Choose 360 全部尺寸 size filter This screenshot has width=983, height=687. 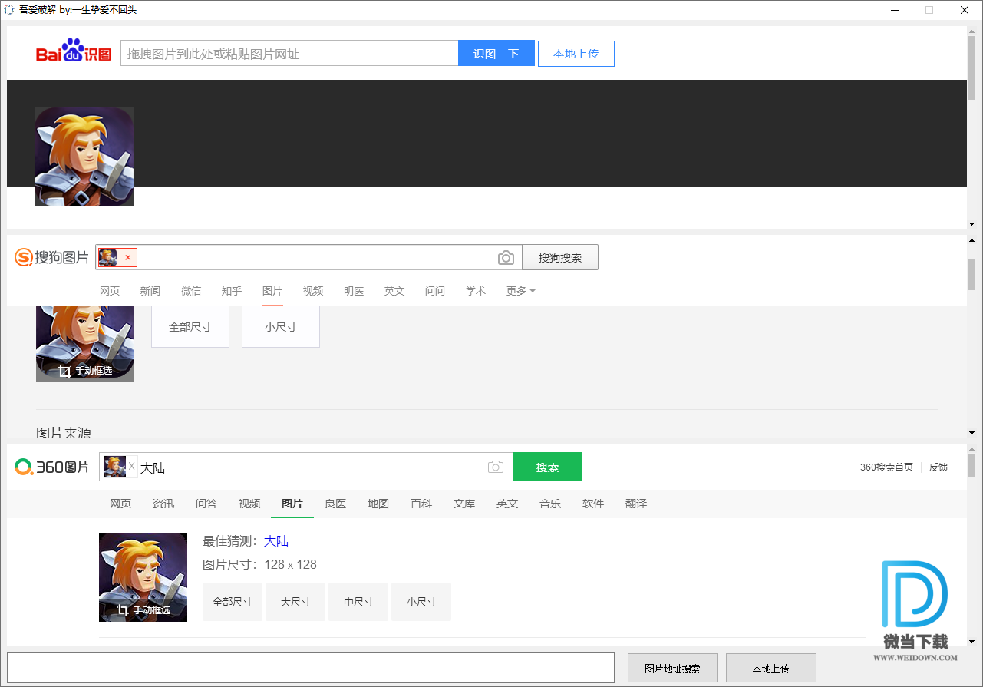click(x=233, y=602)
